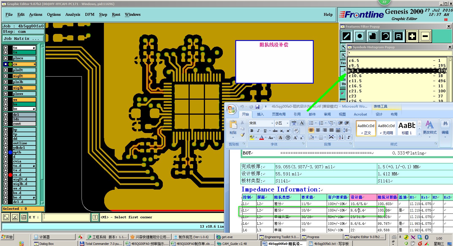Click the Find binoculars icon in Word
Screen dimensions: 453x246
tap(445, 124)
